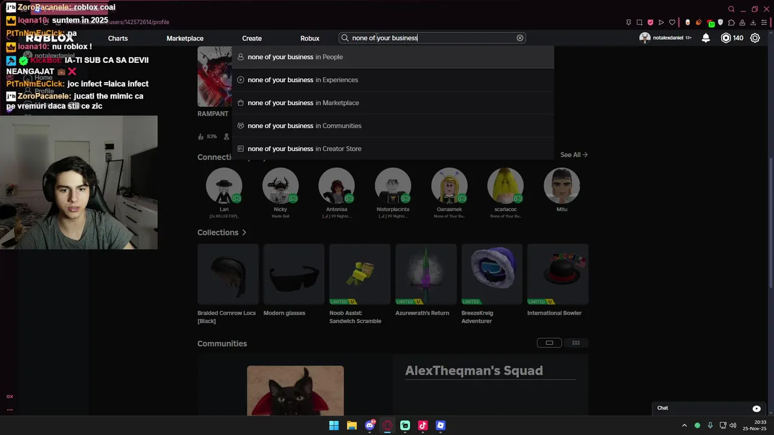Click the bookmark heart icon

coord(672,22)
